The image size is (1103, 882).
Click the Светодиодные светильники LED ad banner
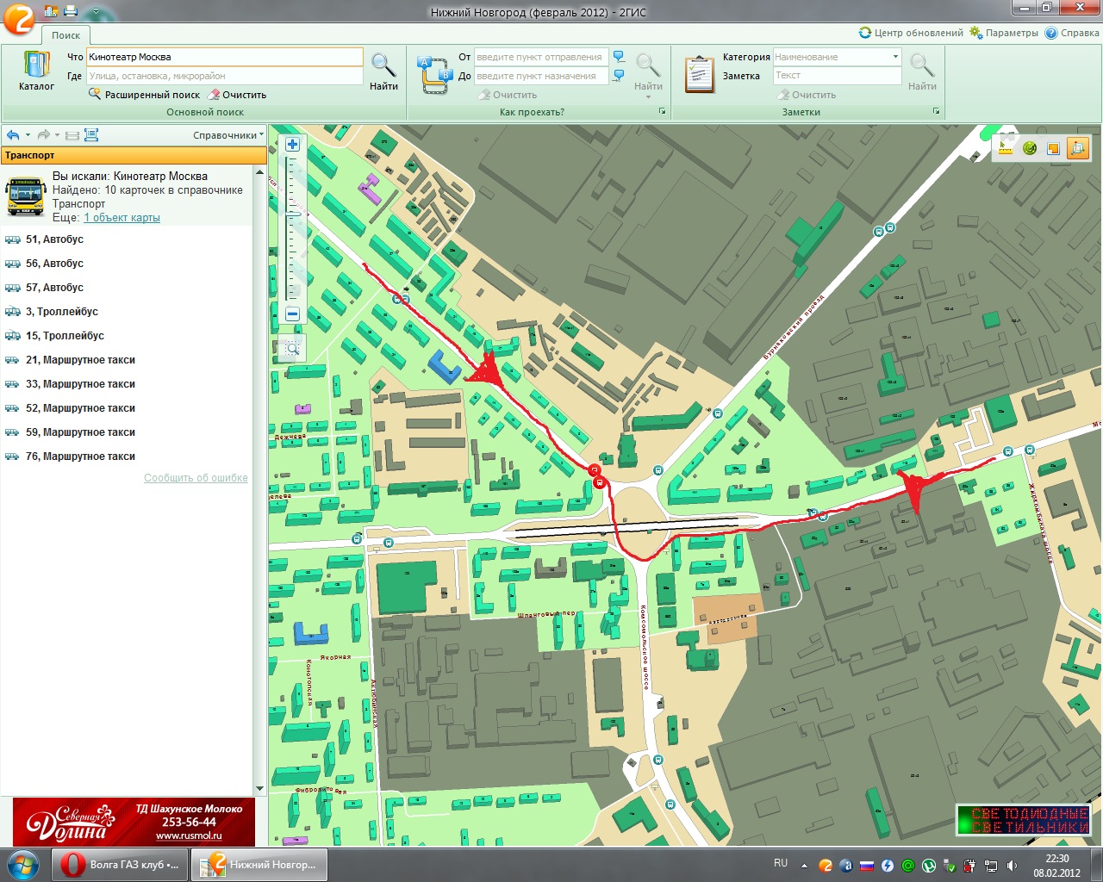point(1024,820)
